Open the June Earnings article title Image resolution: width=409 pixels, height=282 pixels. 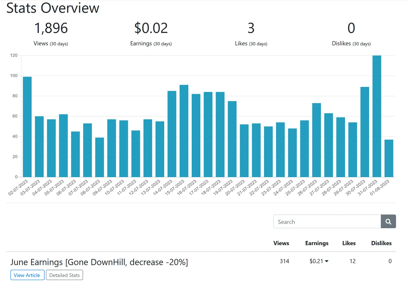(x=99, y=262)
